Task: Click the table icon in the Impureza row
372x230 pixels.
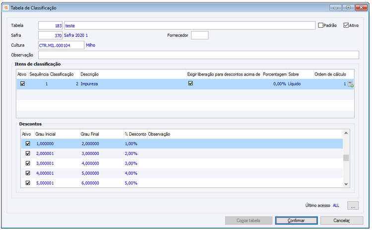Action: coord(350,84)
